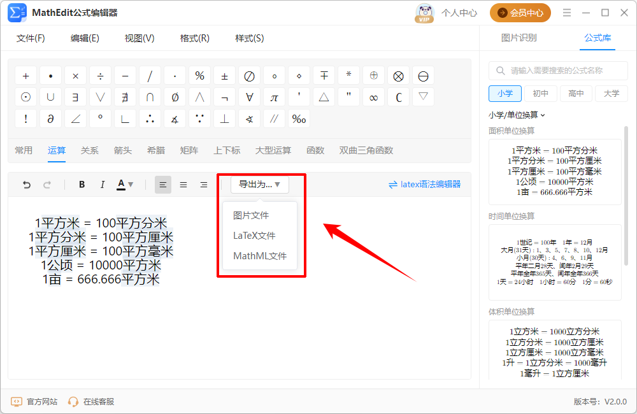Click the undo arrow icon

click(x=27, y=185)
